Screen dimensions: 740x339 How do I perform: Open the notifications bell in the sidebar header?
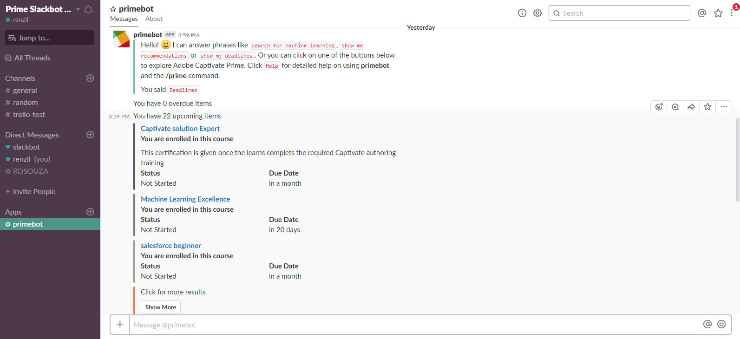pos(88,9)
